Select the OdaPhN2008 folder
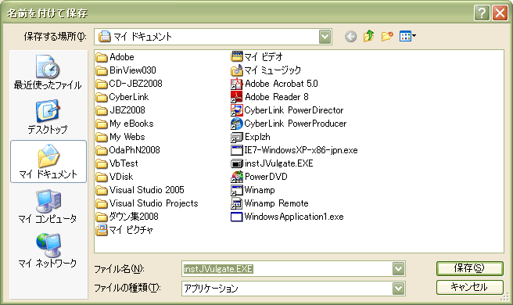The width and height of the screenshot is (513, 305). click(x=128, y=150)
